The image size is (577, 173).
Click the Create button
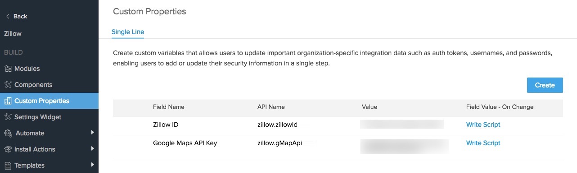click(x=545, y=85)
